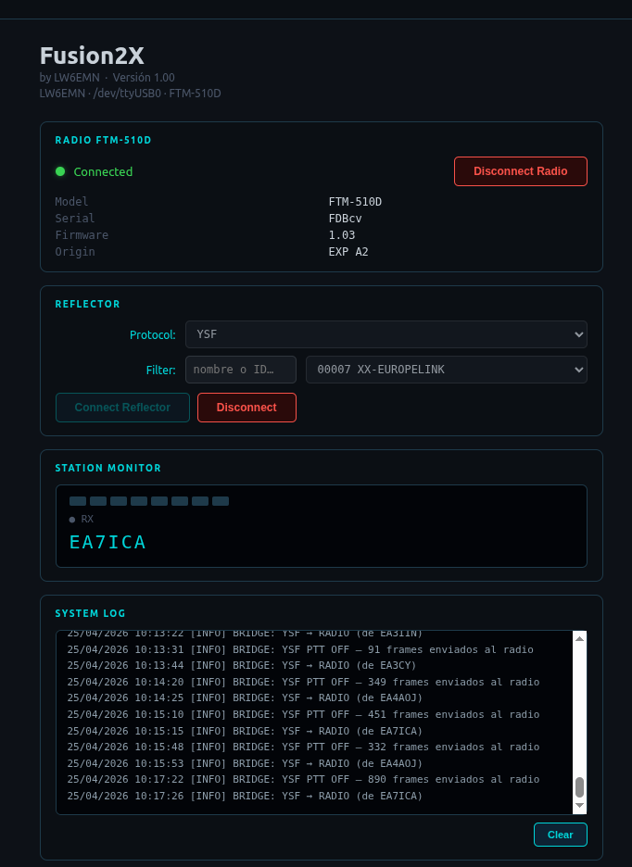Viewport: 632px width, 867px height.
Task: Clear the system log
Action: [560, 835]
